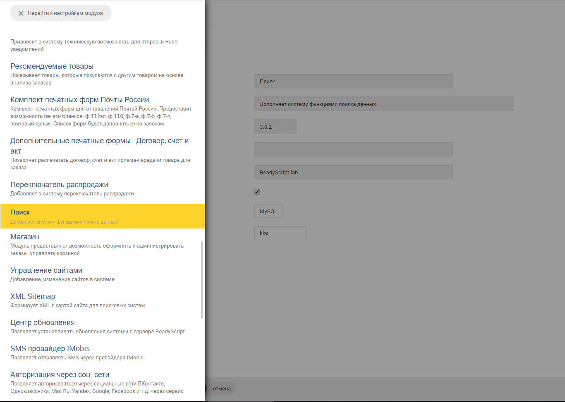This screenshot has width=565, height=402.
Task: Go to Управление сайтами module
Action: pos(46,270)
